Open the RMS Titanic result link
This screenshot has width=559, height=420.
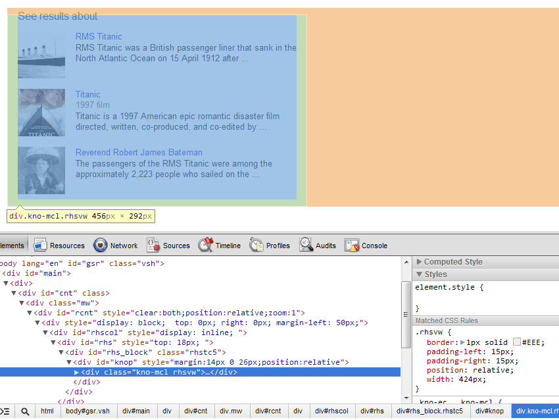click(x=99, y=36)
